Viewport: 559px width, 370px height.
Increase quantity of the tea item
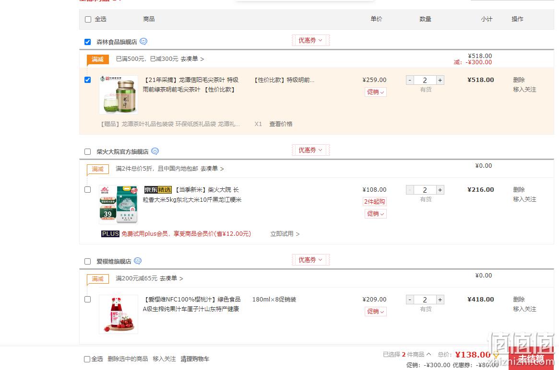[x=440, y=80]
